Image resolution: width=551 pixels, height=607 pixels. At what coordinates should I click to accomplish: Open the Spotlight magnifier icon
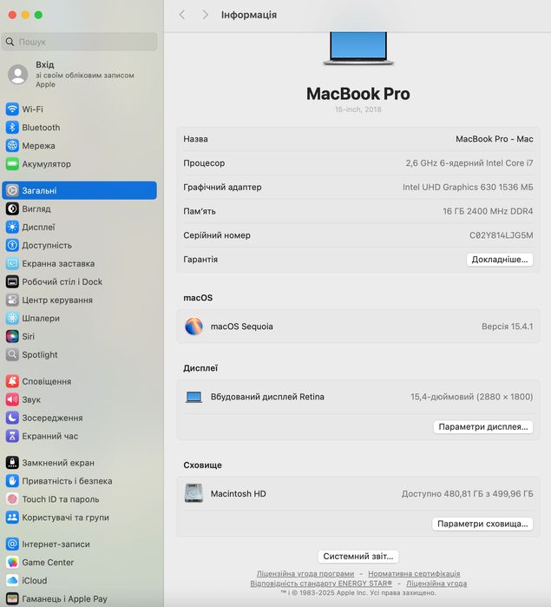pos(12,354)
